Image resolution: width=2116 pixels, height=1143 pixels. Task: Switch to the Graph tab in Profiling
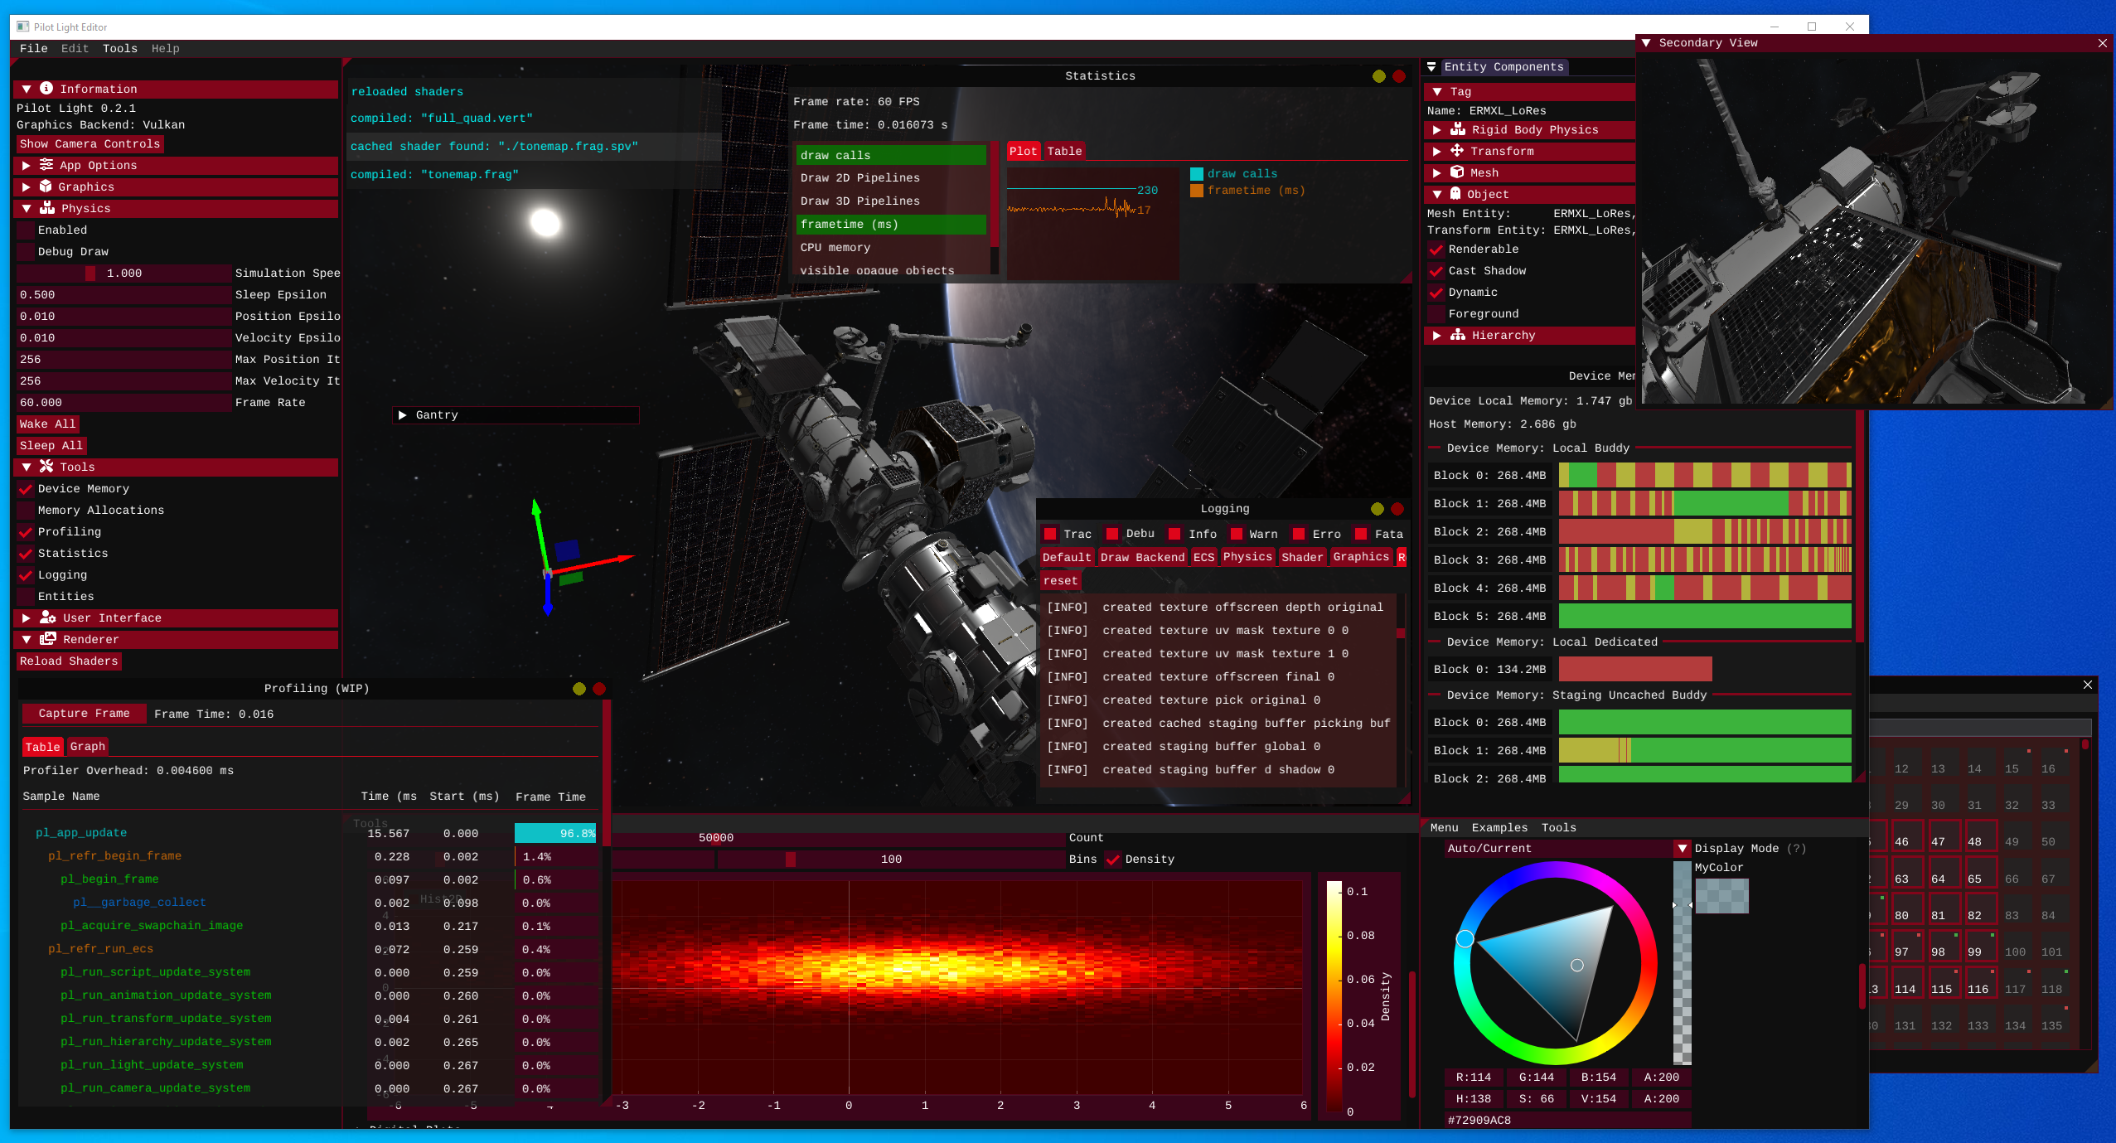87,747
